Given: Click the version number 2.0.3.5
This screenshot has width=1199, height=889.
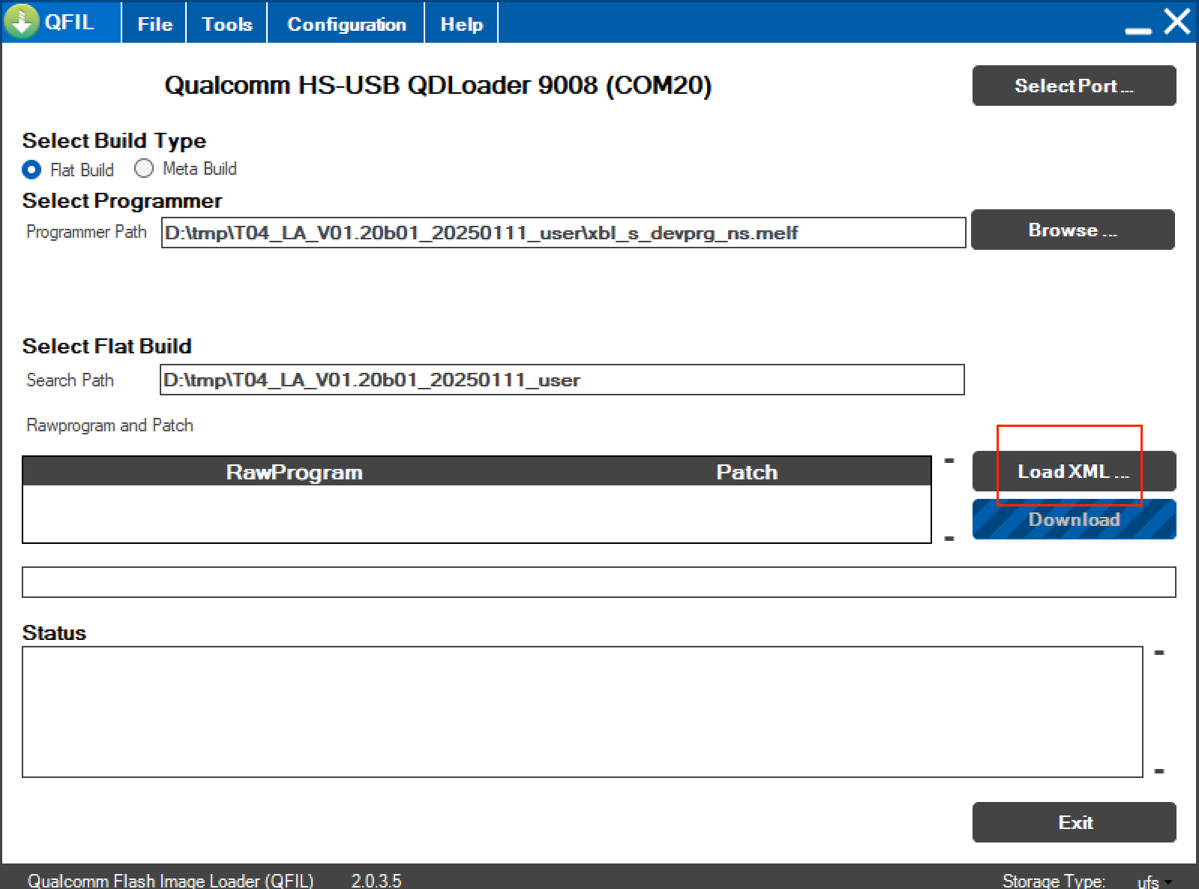Looking at the screenshot, I should 376,881.
